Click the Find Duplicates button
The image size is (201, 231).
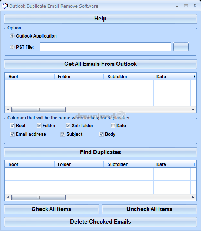coord(100,152)
